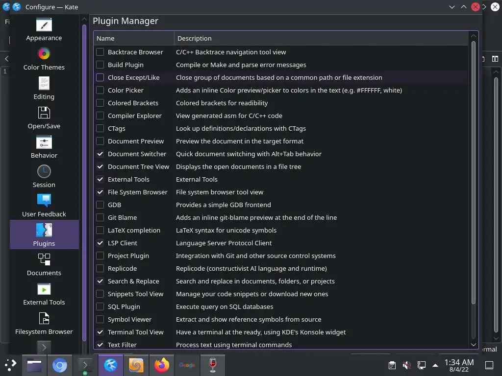Select the Document Preview row
This screenshot has height=376, width=502.
(281, 141)
